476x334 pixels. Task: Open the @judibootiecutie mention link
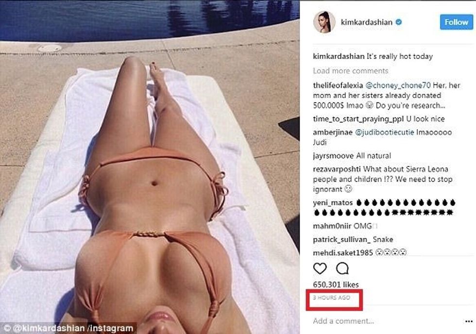click(x=384, y=132)
